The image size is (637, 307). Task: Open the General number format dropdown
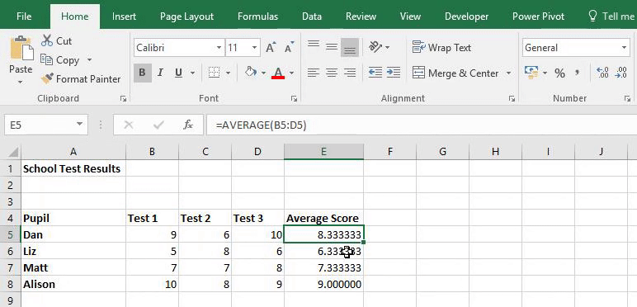click(624, 48)
